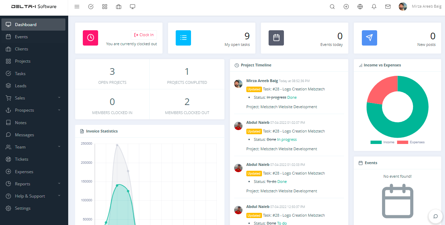This screenshot has width=445, height=225.
Task: Expand the Reports sidebar menu
Action: [34, 184]
